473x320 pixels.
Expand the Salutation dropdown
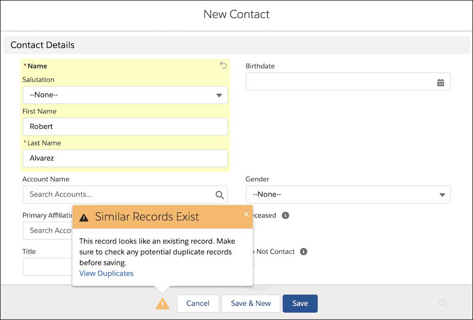point(125,95)
